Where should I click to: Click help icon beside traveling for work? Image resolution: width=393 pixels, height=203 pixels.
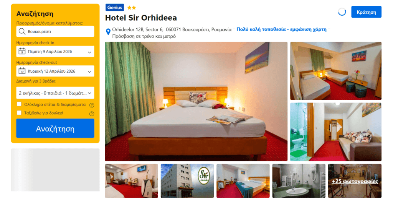pyautogui.click(x=92, y=114)
